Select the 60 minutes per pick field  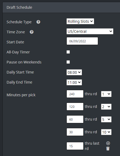tap(75, 119)
